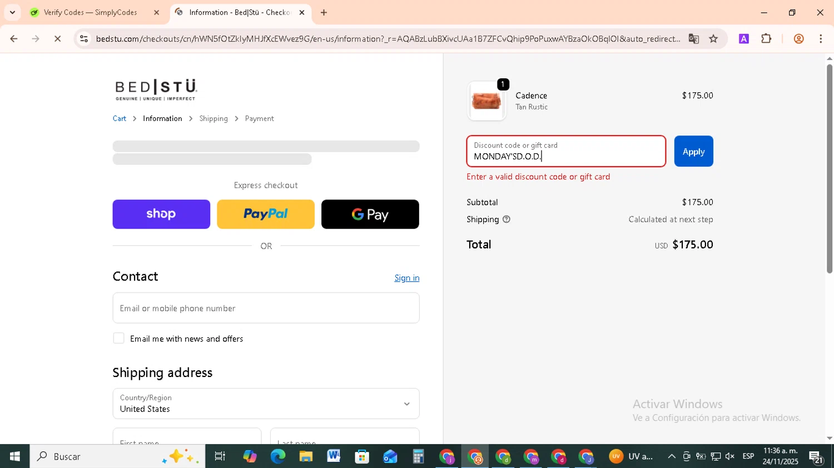
Task: Open the Windows Start menu
Action: tap(14, 456)
